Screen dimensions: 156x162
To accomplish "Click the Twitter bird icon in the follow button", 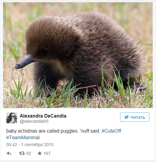I will (x=126, y=117).
